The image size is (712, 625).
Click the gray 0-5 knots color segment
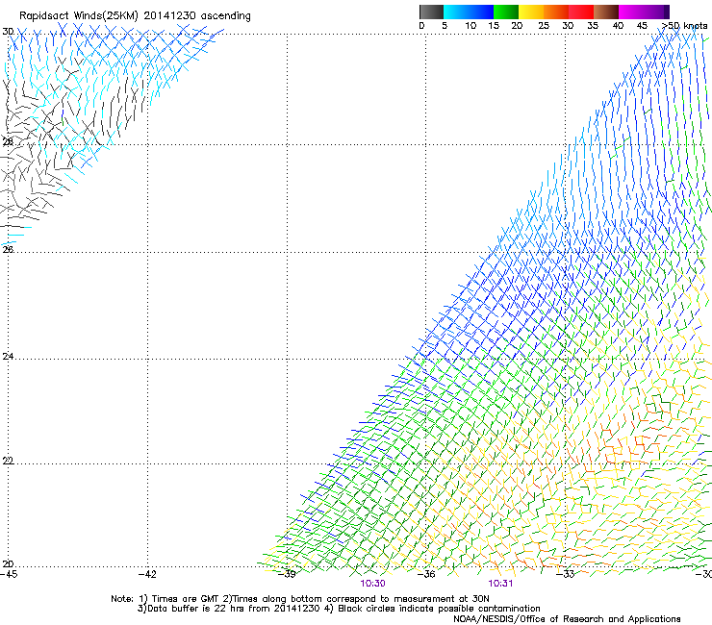pyautogui.click(x=431, y=12)
